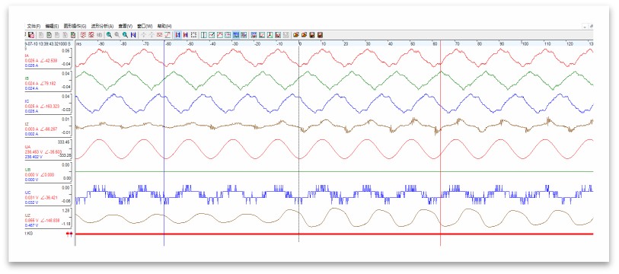Click the red vertical cursor line
The height and width of the screenshot is (274, 619).
pos(440,142)
